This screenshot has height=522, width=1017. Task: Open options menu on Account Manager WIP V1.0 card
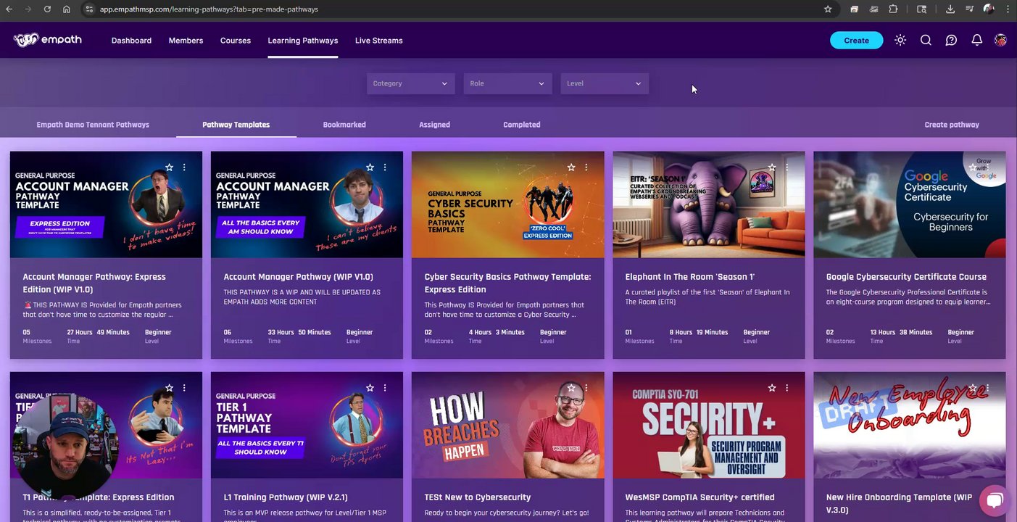[385, 167]
